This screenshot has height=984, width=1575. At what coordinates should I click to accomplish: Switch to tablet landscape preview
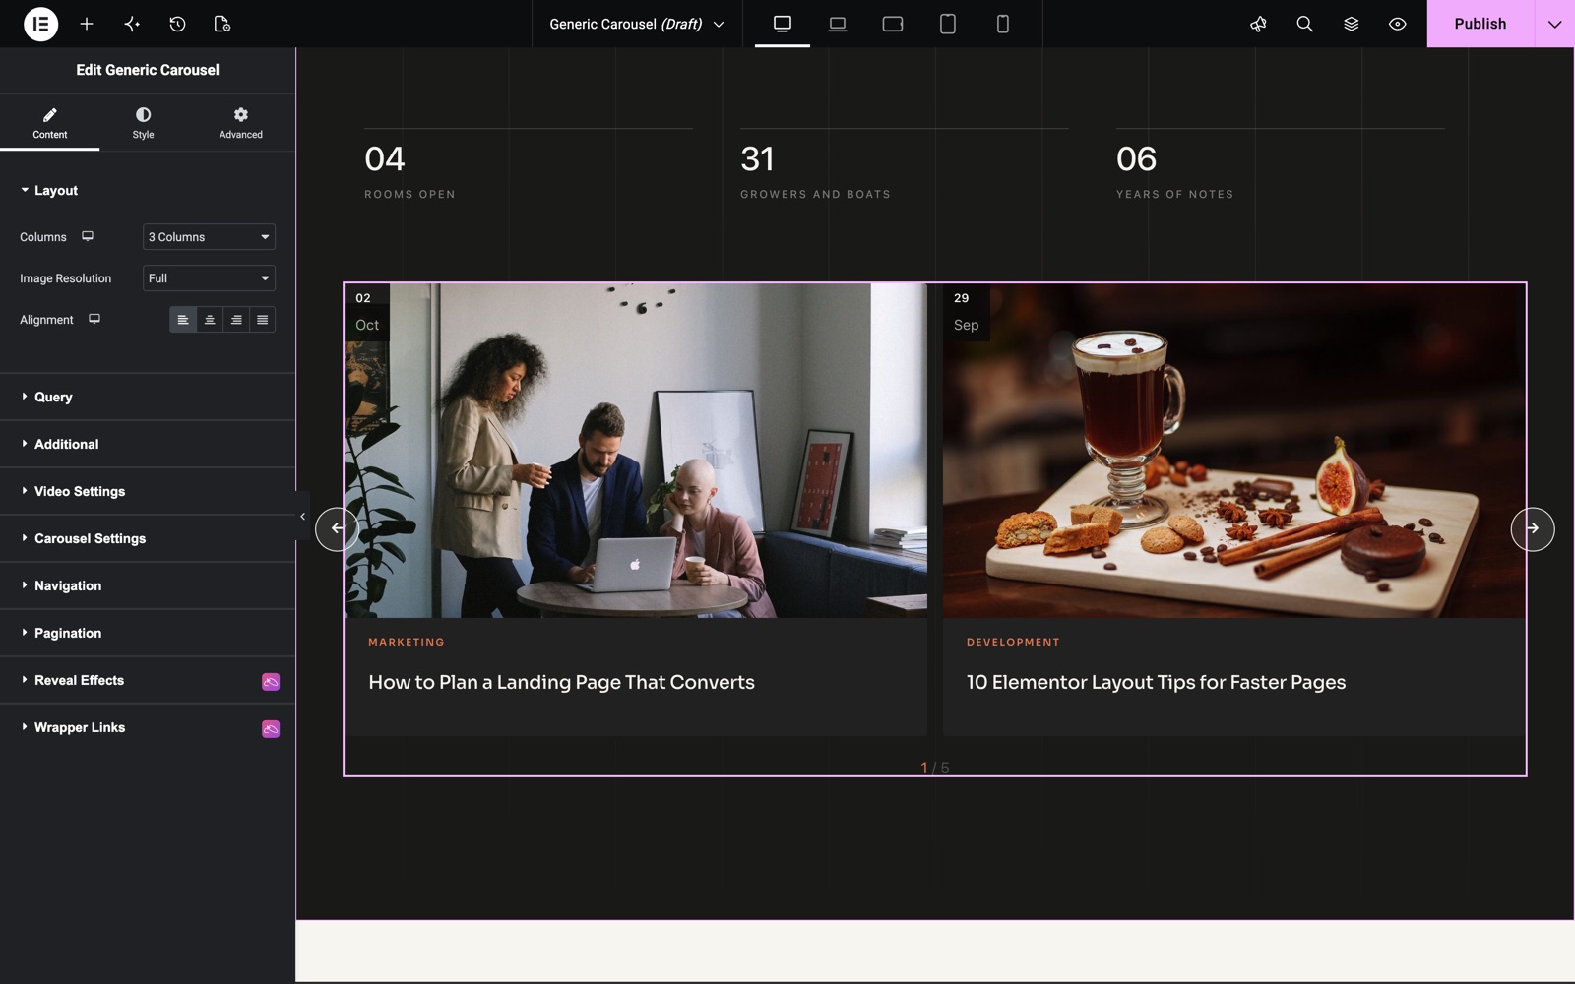[893, 24]
